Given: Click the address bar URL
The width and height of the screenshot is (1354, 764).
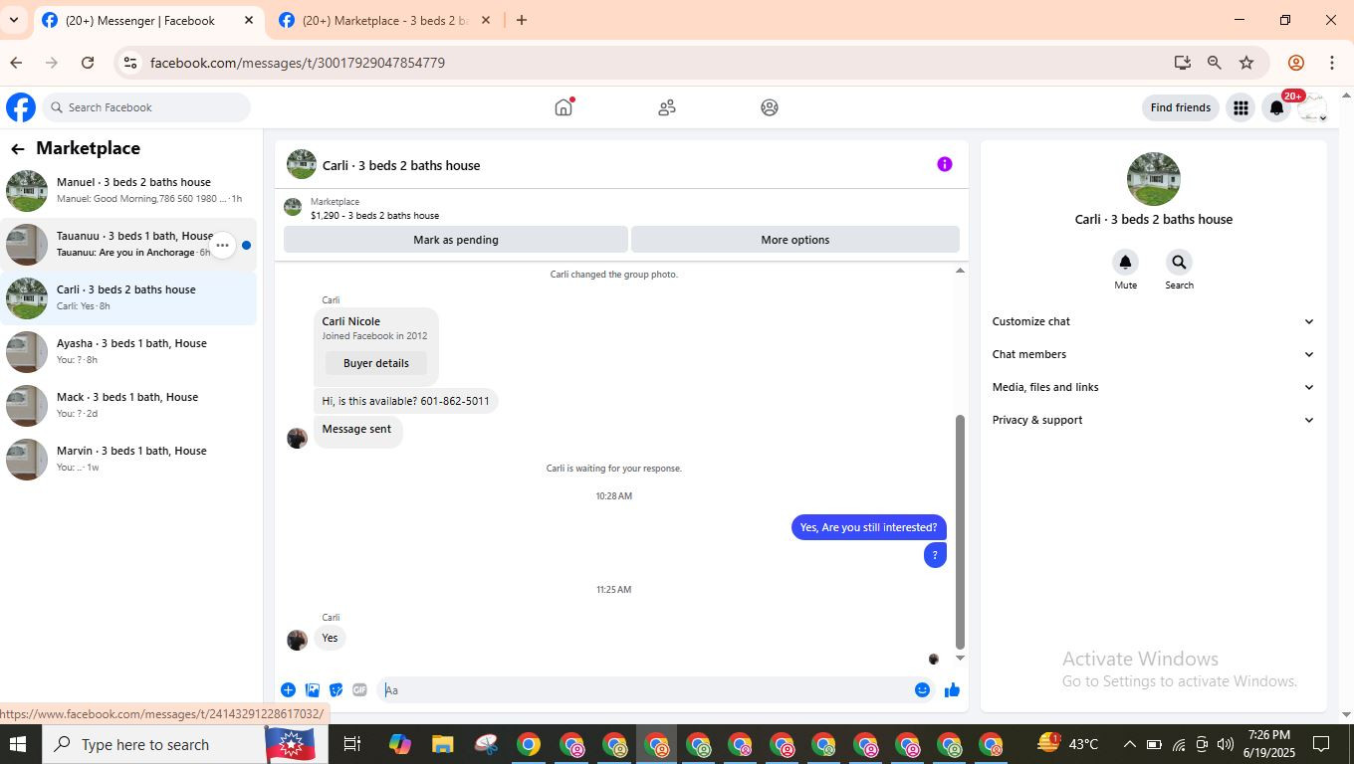Looking at the screenshot, I should (x=298, y=63).
